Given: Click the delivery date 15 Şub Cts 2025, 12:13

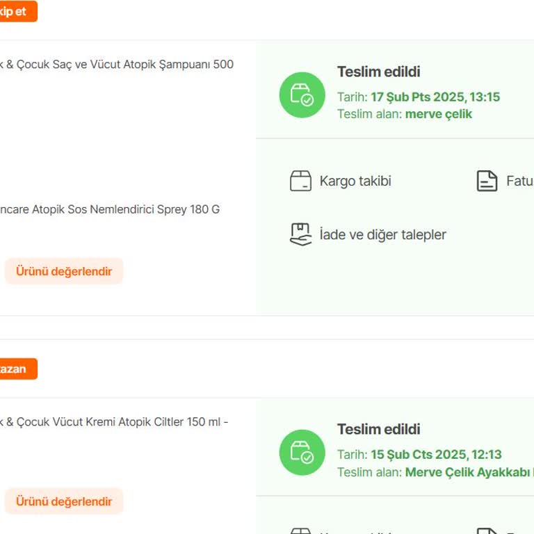Looking at the screenshot, I should tap(436, 455).
